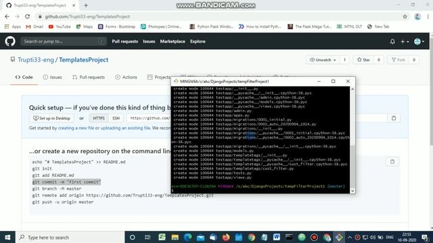
Task: Click the address bar URL
Action: coord(87,16)
